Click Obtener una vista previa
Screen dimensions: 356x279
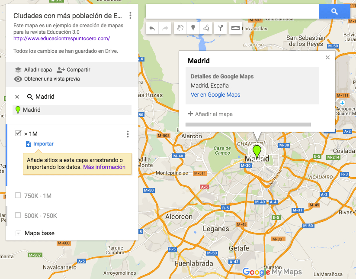52,79
